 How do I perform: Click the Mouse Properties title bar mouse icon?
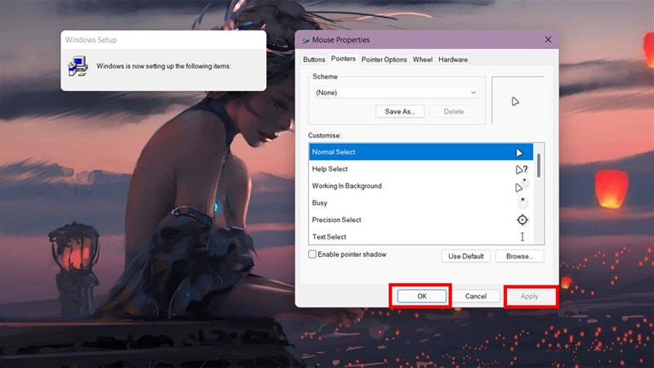305,40
